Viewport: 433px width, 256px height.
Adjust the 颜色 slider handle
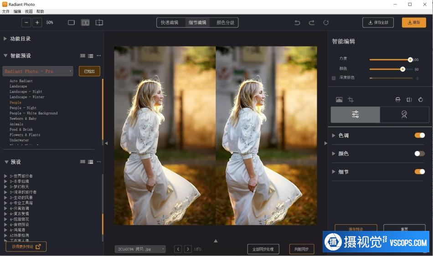pos(402,69)
